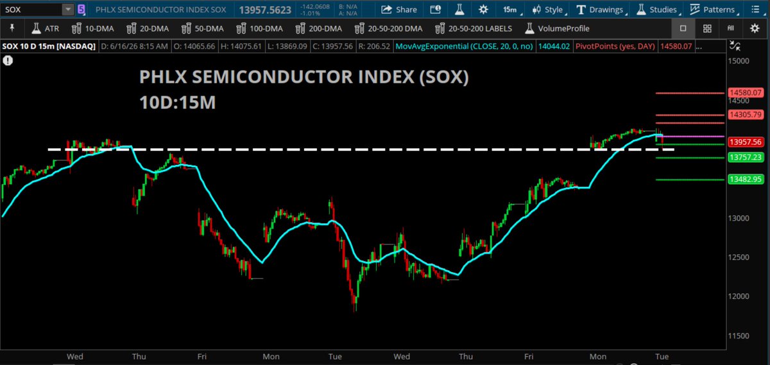Apply the VolumeProfile study set
770x365 pixels.
(x=558, y=28)
